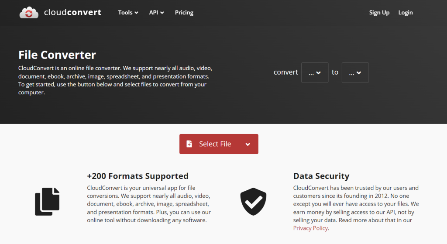The image size is (447, 244).
Task: Click the shield checkmark security icon
Action: click(253, 201)
